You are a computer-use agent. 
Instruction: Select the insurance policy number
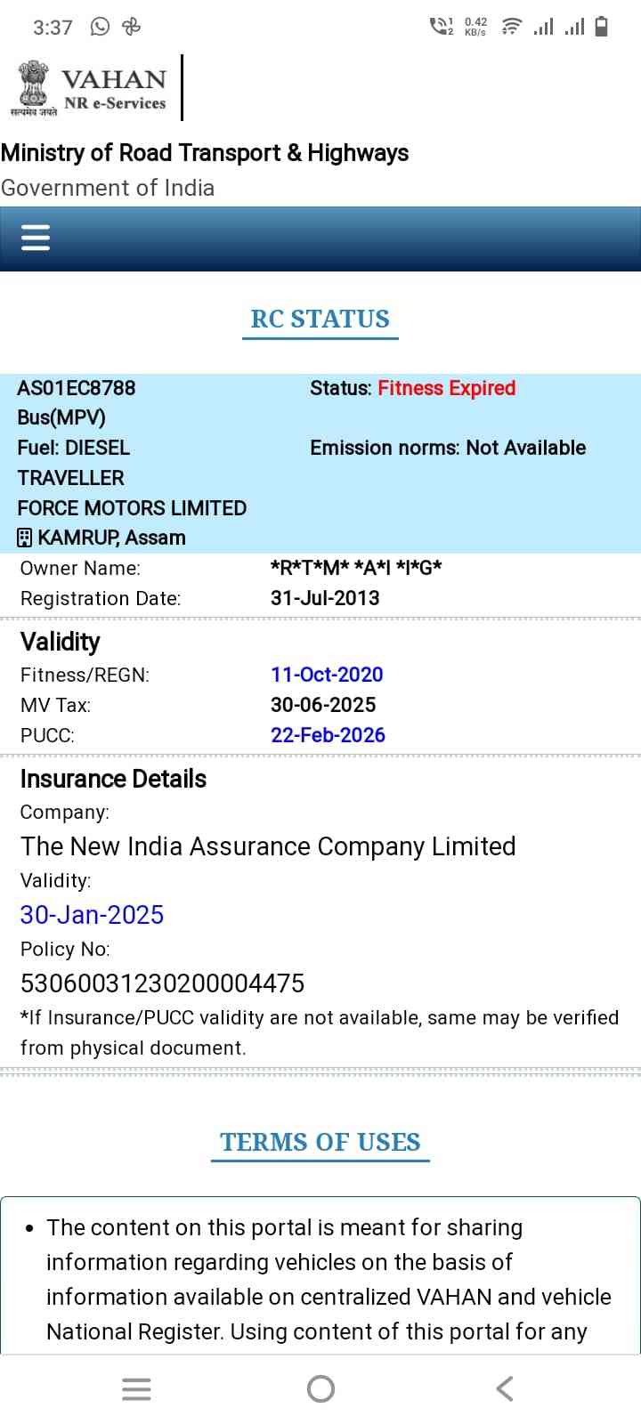coord(162,983)
